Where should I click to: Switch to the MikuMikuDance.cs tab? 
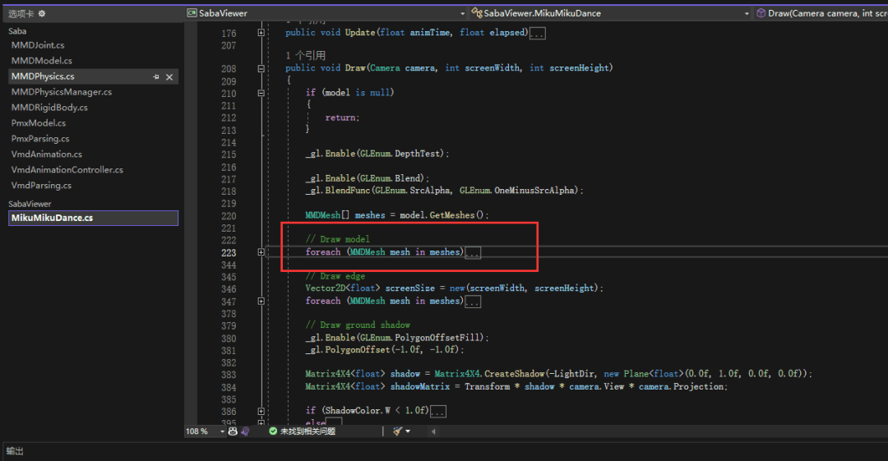pyautogui.click(x=51, y=219)
